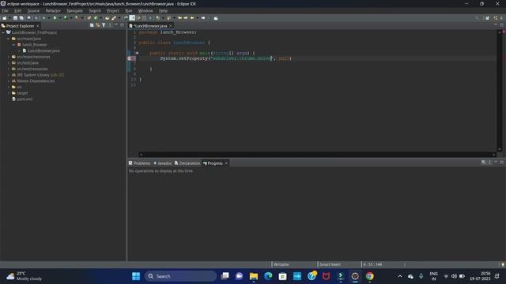Click the Back navigation arrow
The height and width of the screenshot is (284, 506).
192,18
